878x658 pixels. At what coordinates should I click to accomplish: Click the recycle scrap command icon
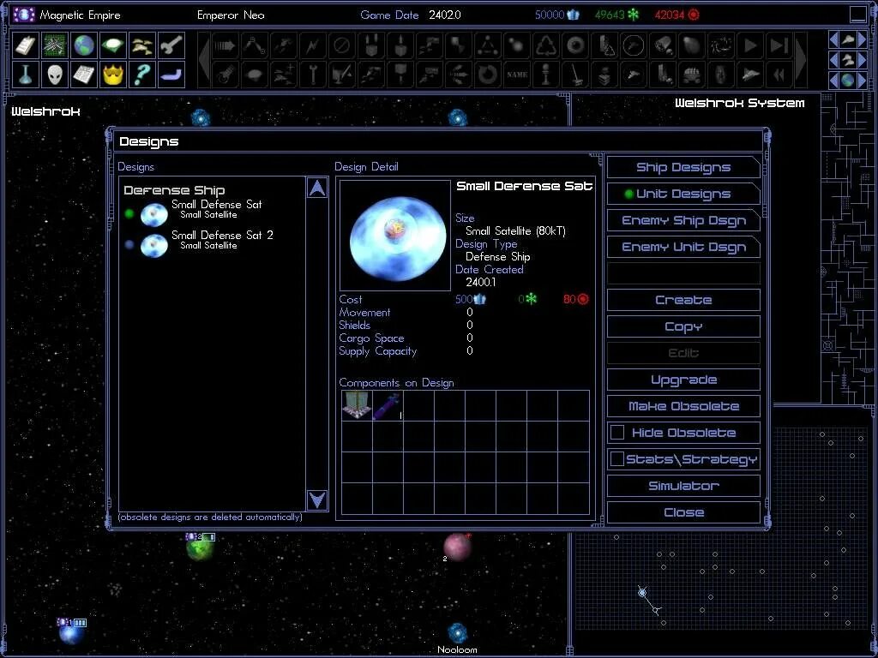pyautogui.click(x=545, y=45)
